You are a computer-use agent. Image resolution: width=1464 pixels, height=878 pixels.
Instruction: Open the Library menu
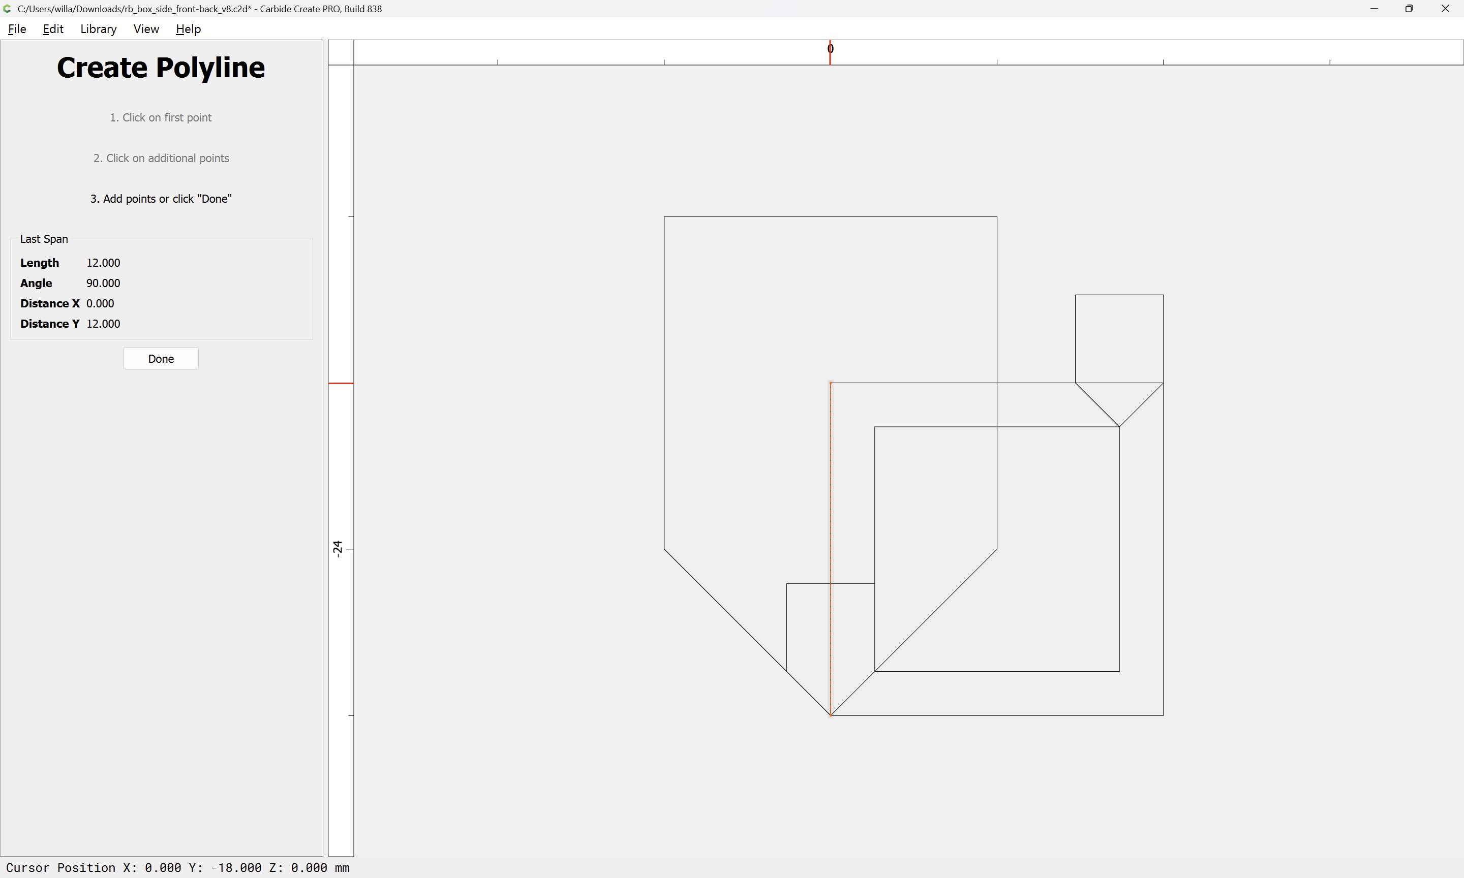coord(98,29)
